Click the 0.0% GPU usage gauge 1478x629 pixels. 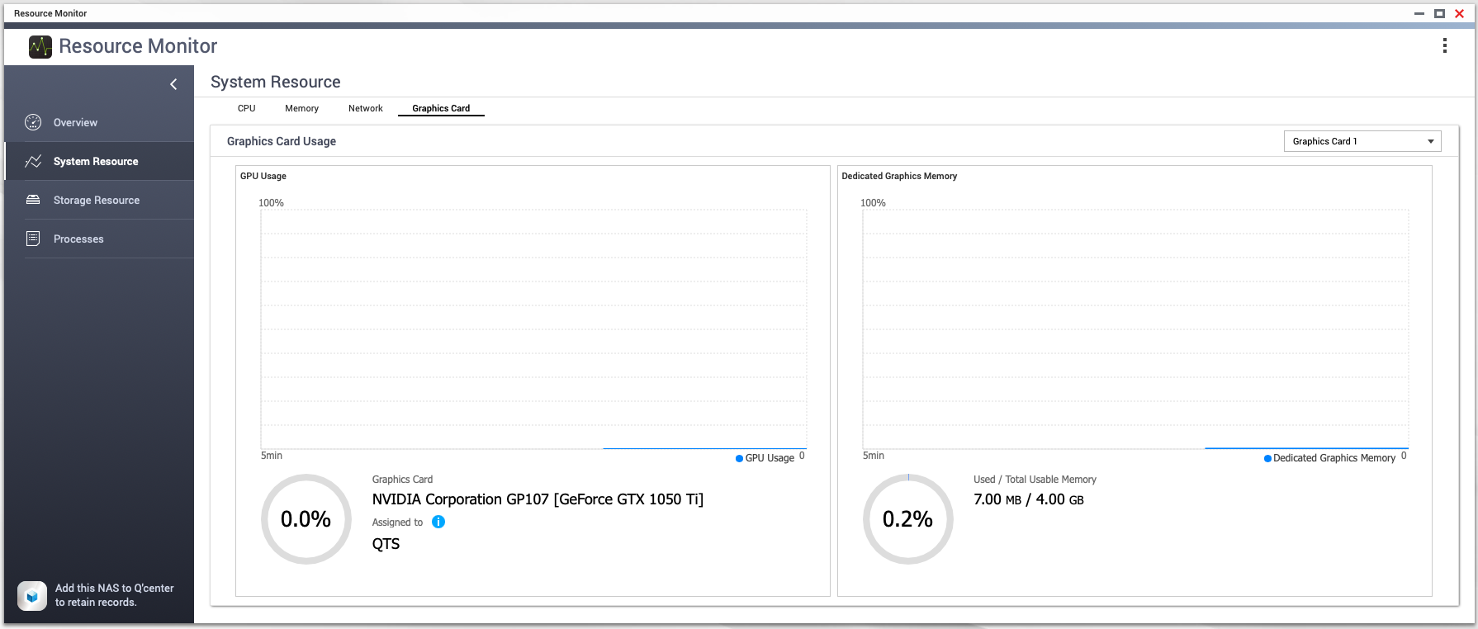(x=306, y=519)
